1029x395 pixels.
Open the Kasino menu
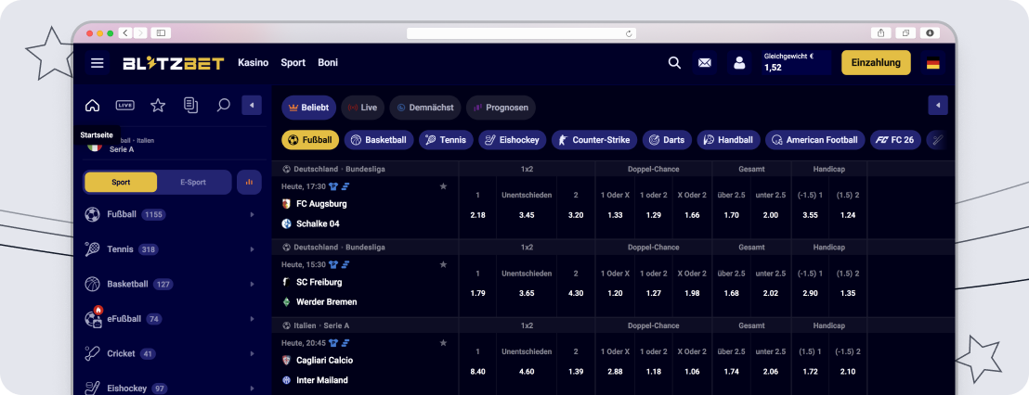point(253,63)
